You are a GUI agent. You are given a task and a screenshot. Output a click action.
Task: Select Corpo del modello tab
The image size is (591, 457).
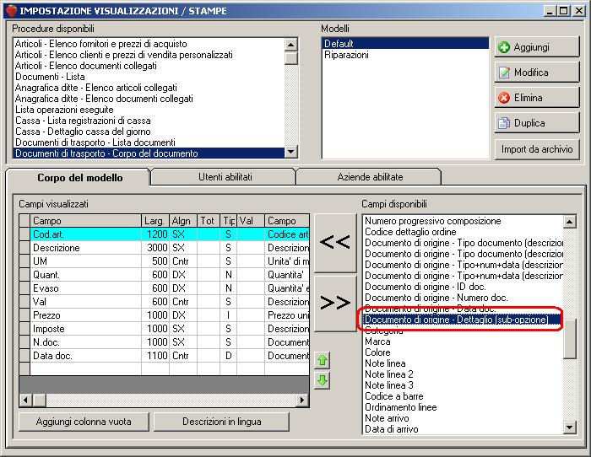[80, 178]
